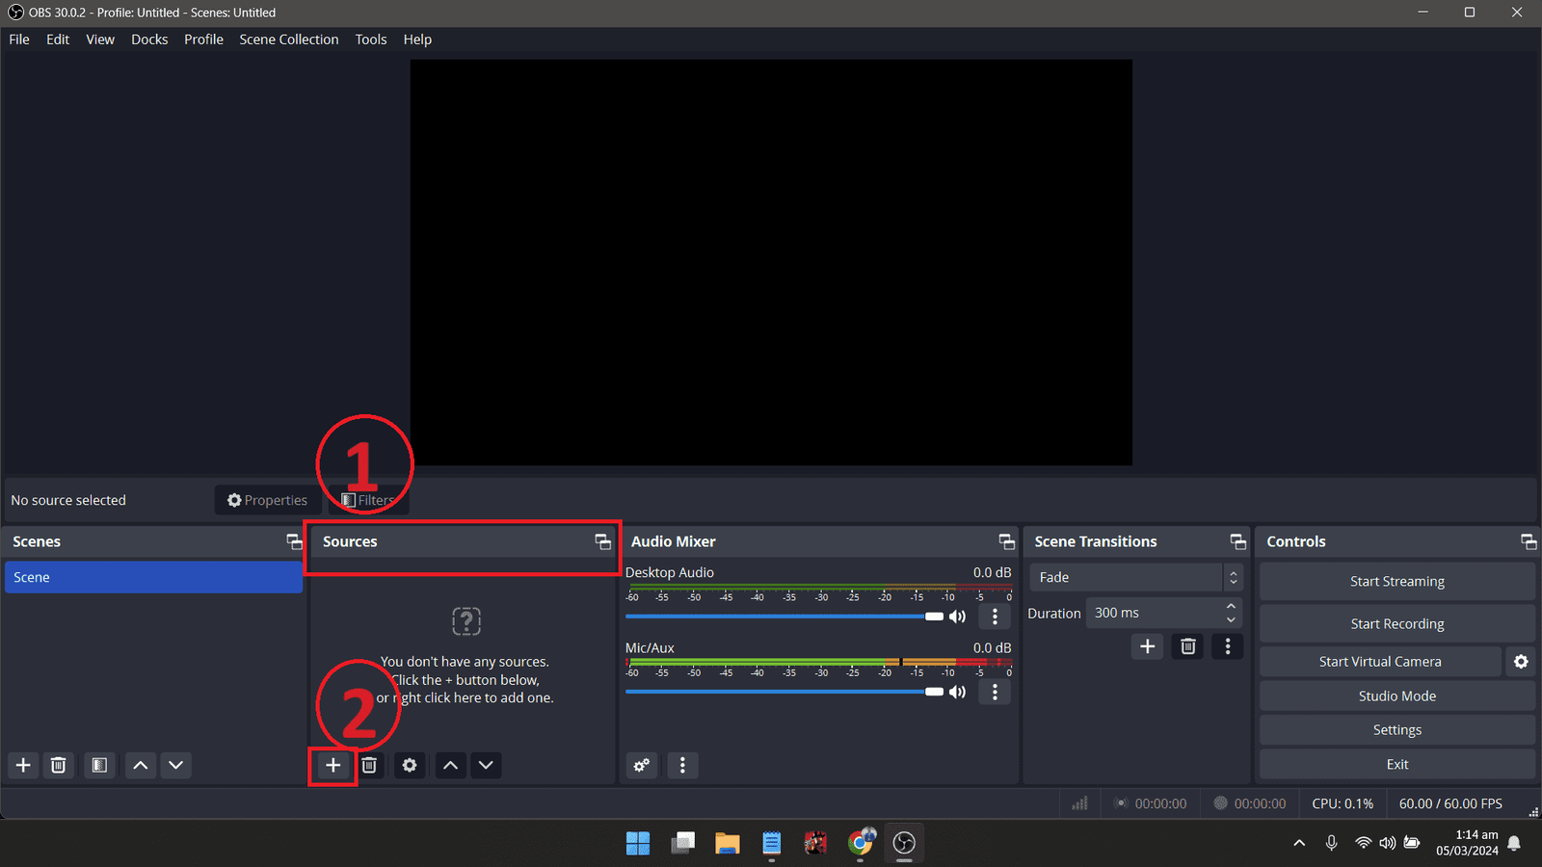
Task: Open source properties gear in Sources panel
Action: click(x=410, y=765)
